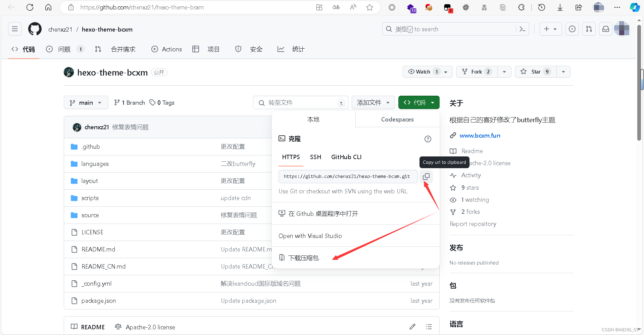Image resolution: width=644 pixels, height=335 pixels.
Task: Open the .github folder
Action: (91, 147)
